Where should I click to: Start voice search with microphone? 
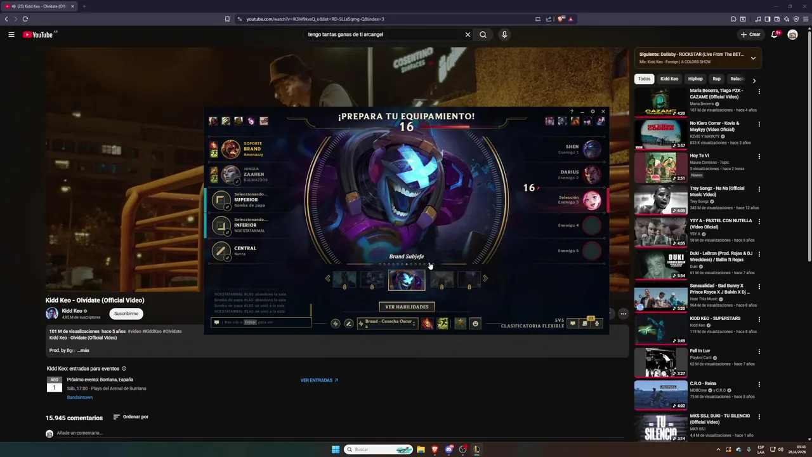pyautogui.click(x=504, y=34)
